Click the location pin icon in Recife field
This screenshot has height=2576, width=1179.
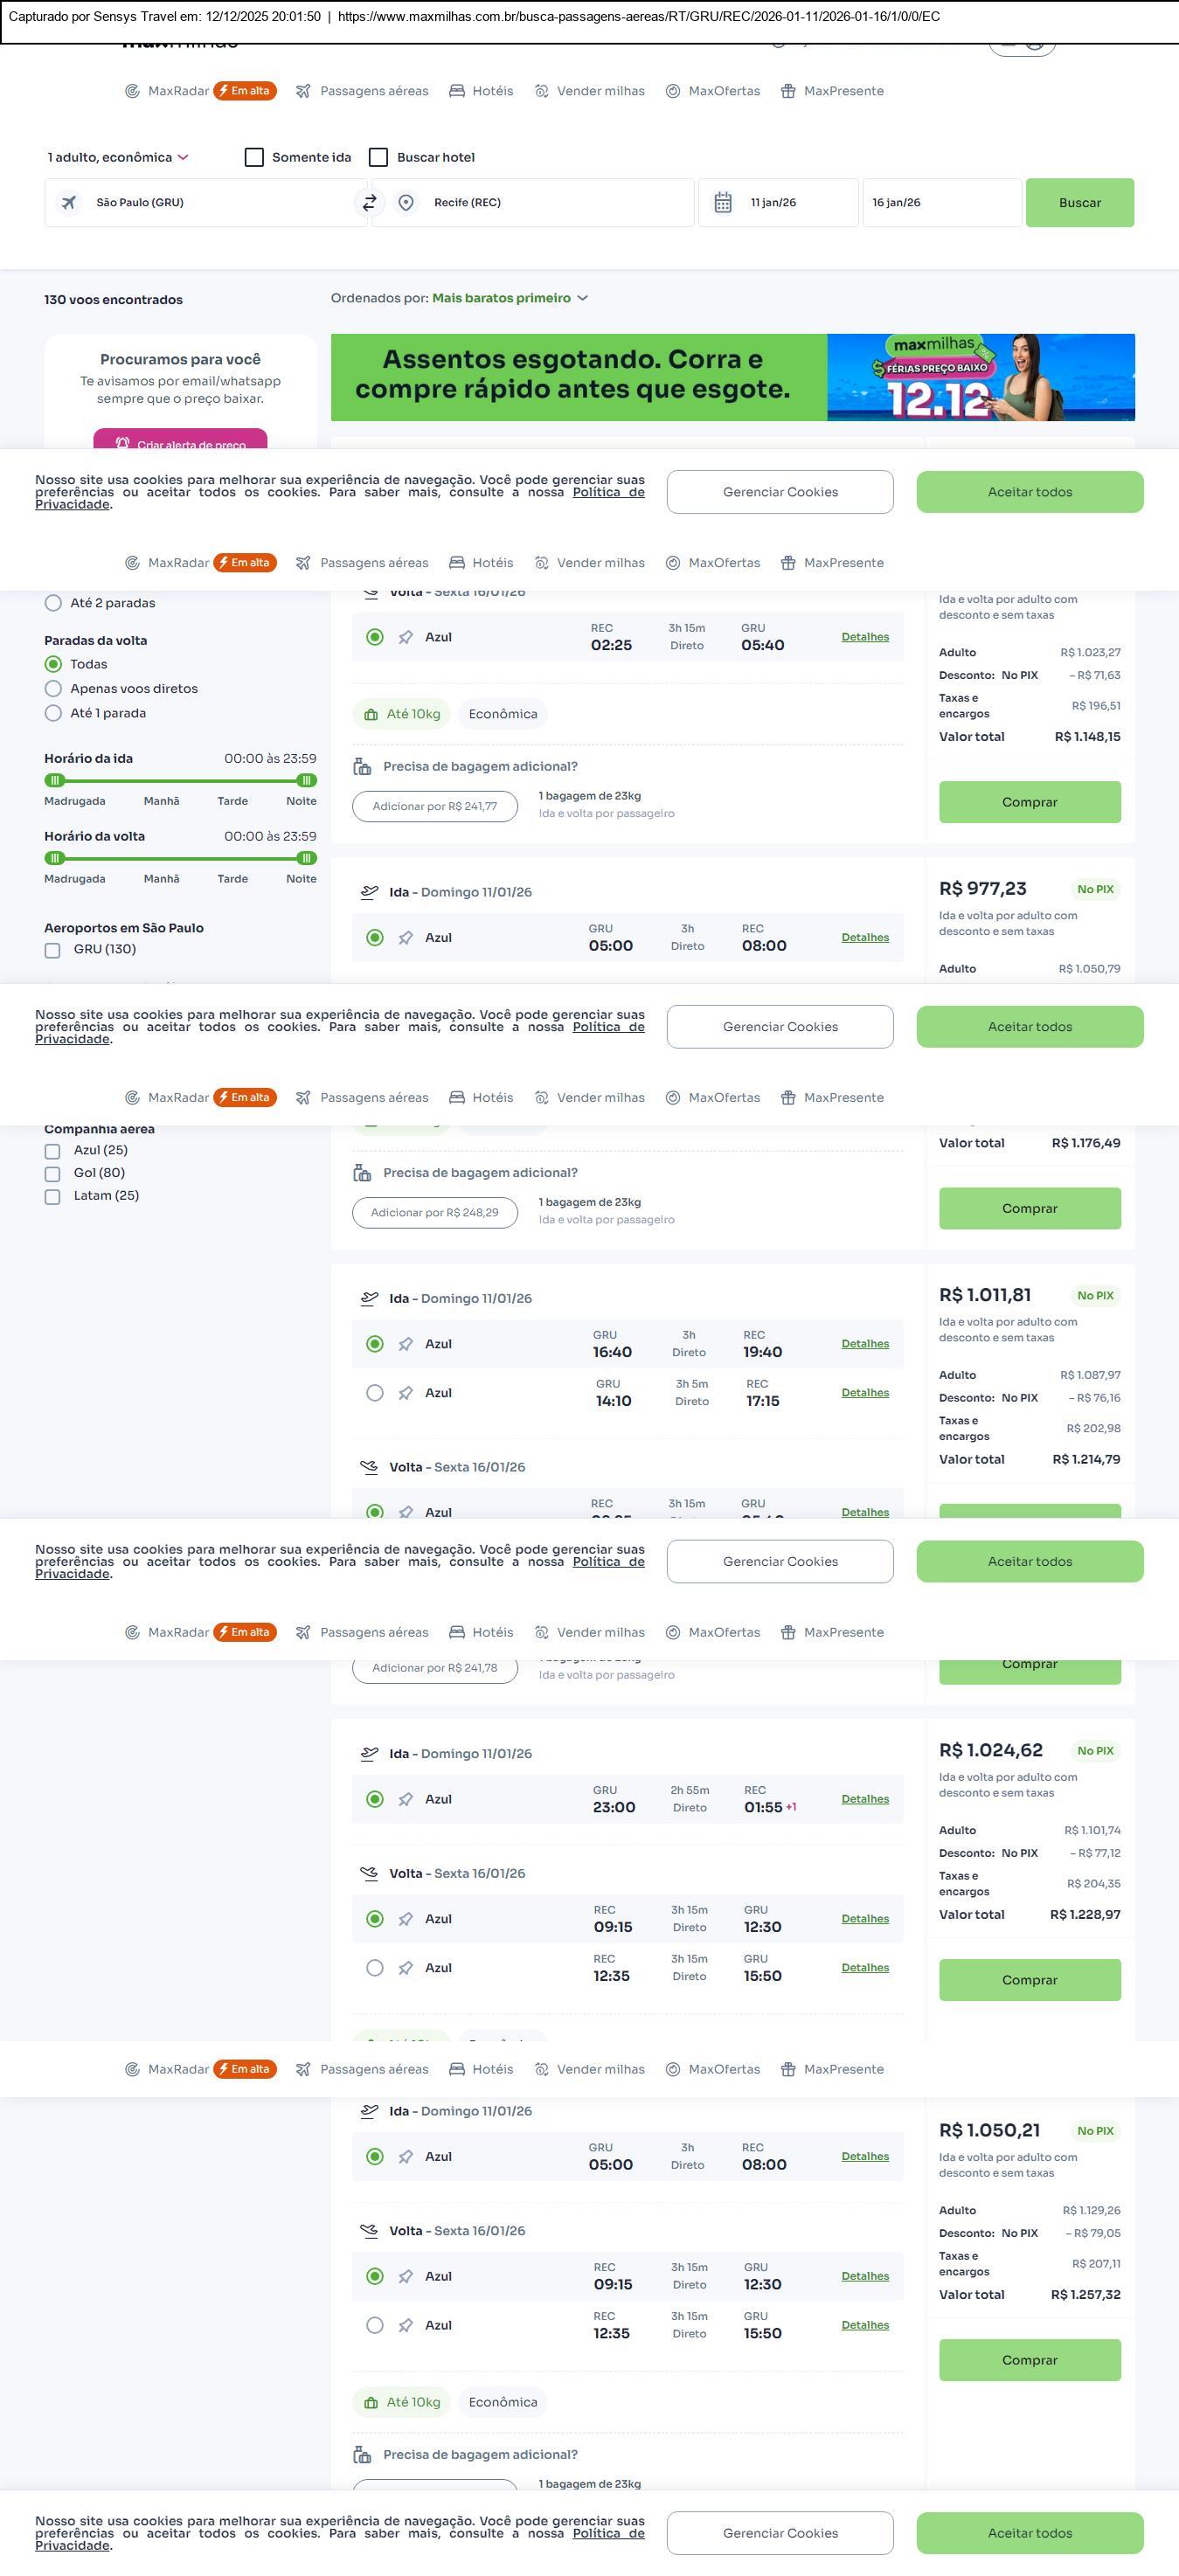click(406, 203)
